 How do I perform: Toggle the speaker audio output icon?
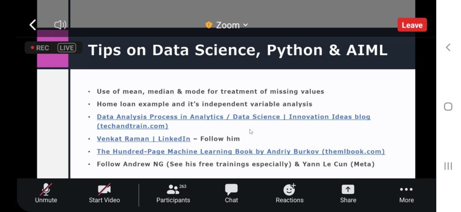pos(60,25)
